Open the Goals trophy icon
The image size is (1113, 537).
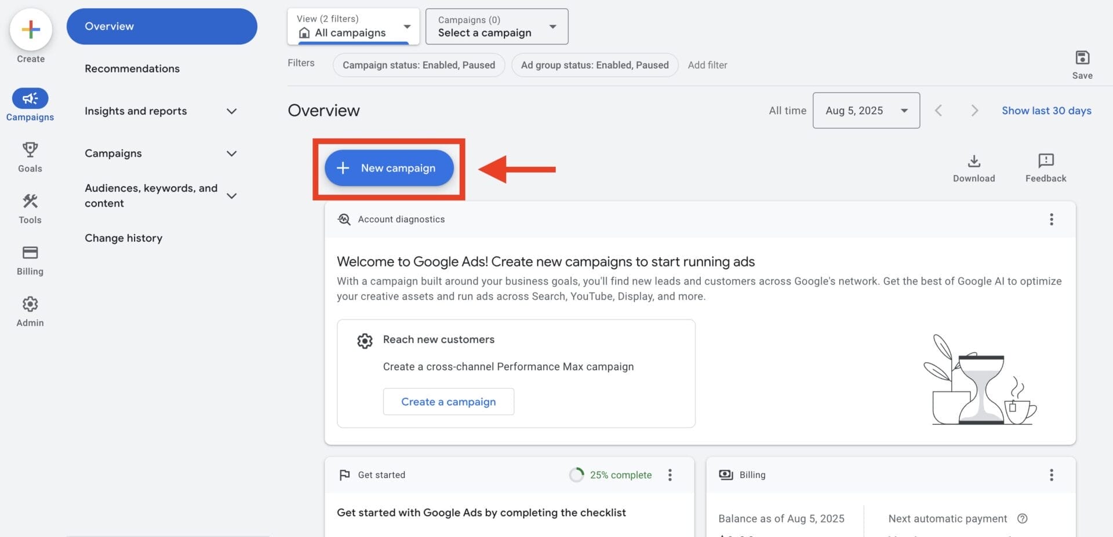tap(30, 150)
